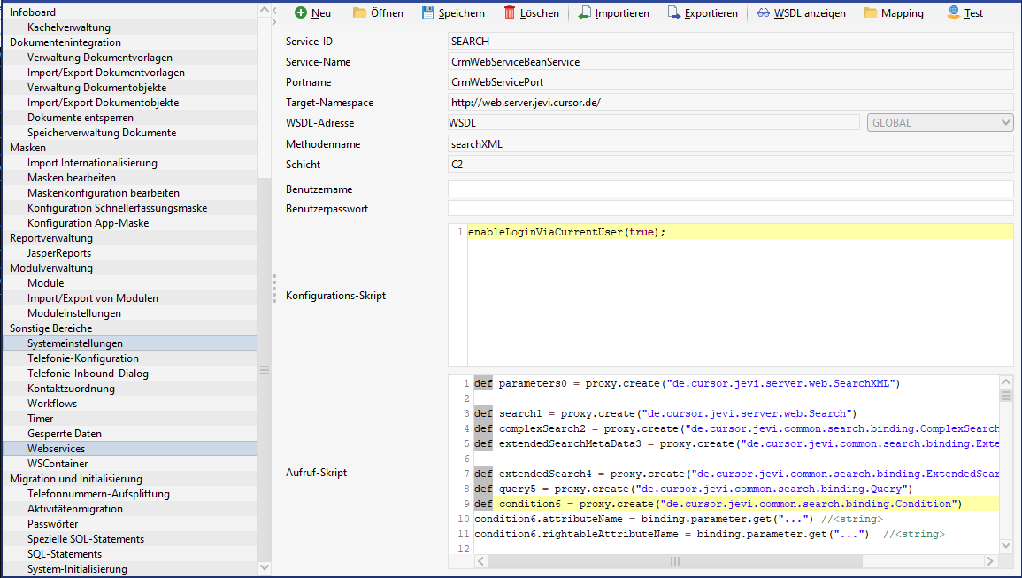Viewport: 1022px width, 578px height.
Task: Click the Aufruf-Skript scroll down arrow
Action: click(x=1005, y=546)
